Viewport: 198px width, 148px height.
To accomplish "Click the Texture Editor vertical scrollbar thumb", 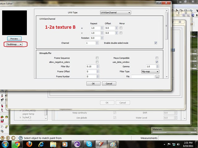I will [x=167, y=26].
